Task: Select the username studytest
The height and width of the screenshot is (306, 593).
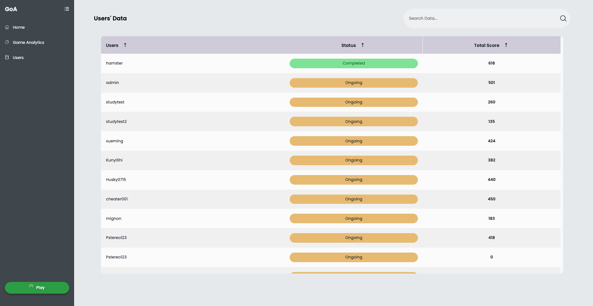Action: tap(115, 102)
